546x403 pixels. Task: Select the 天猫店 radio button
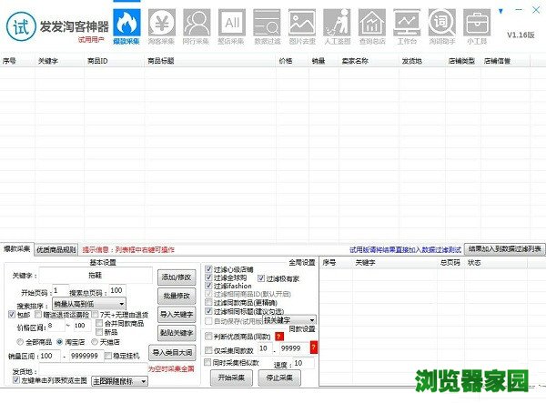(x=96, y=341)
